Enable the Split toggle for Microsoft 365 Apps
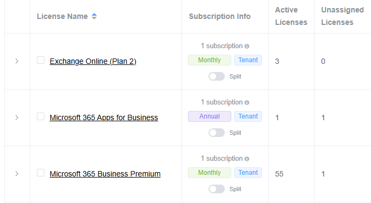Viewport: 371px width, 203px height. [x=217, y=133]
